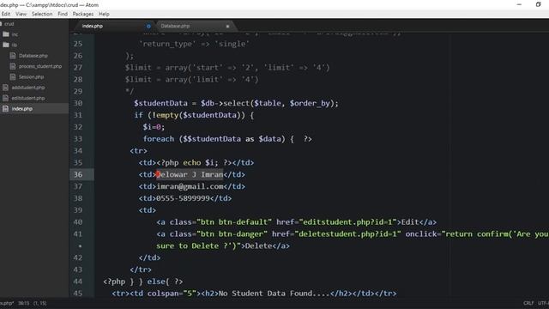Click the selected 'Delowar J Imran' text
This screenshot has width=549, height=309.
pos(190,174)
